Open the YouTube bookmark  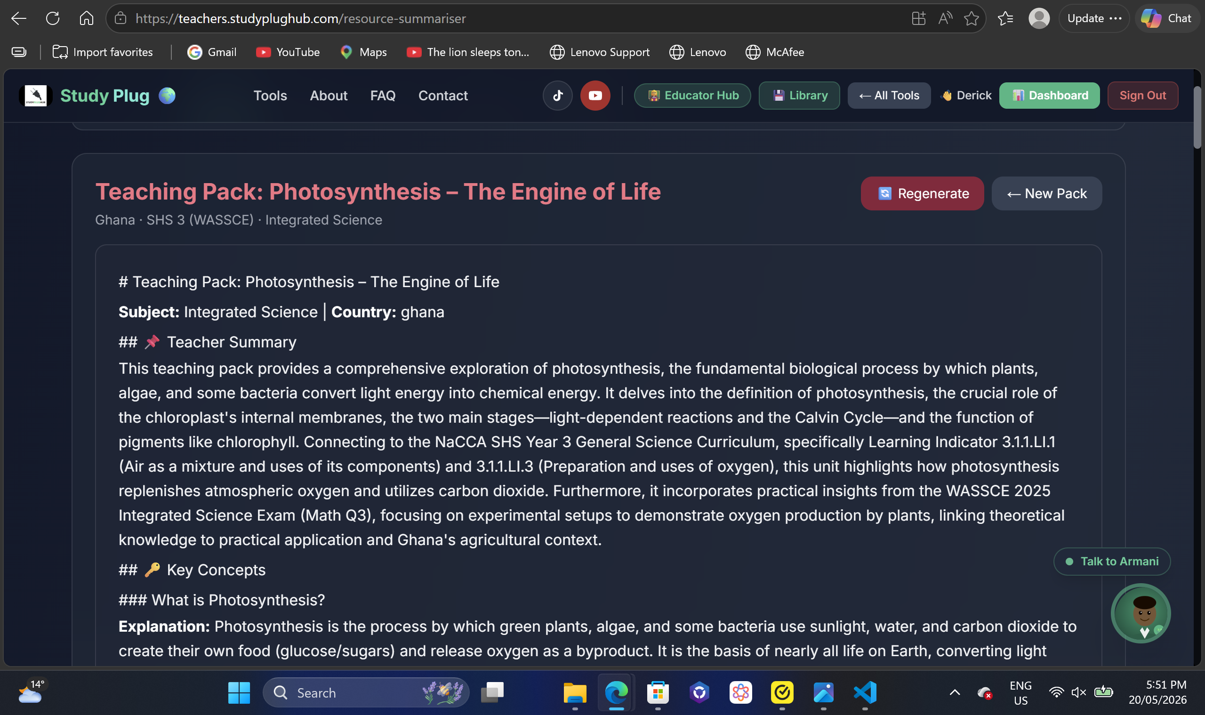(x=288, y=52)
